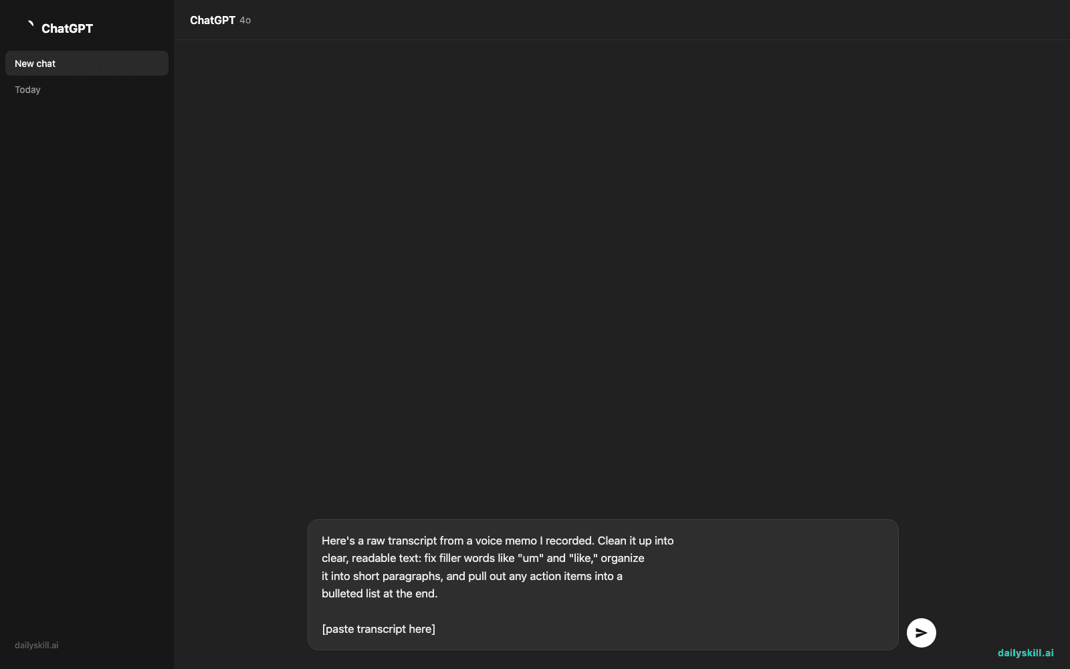This screenshot has height=669, width=1070.
Task: Click the "Today" label in the sidebar
Action: pyautogui.click(x=27, y=90)
